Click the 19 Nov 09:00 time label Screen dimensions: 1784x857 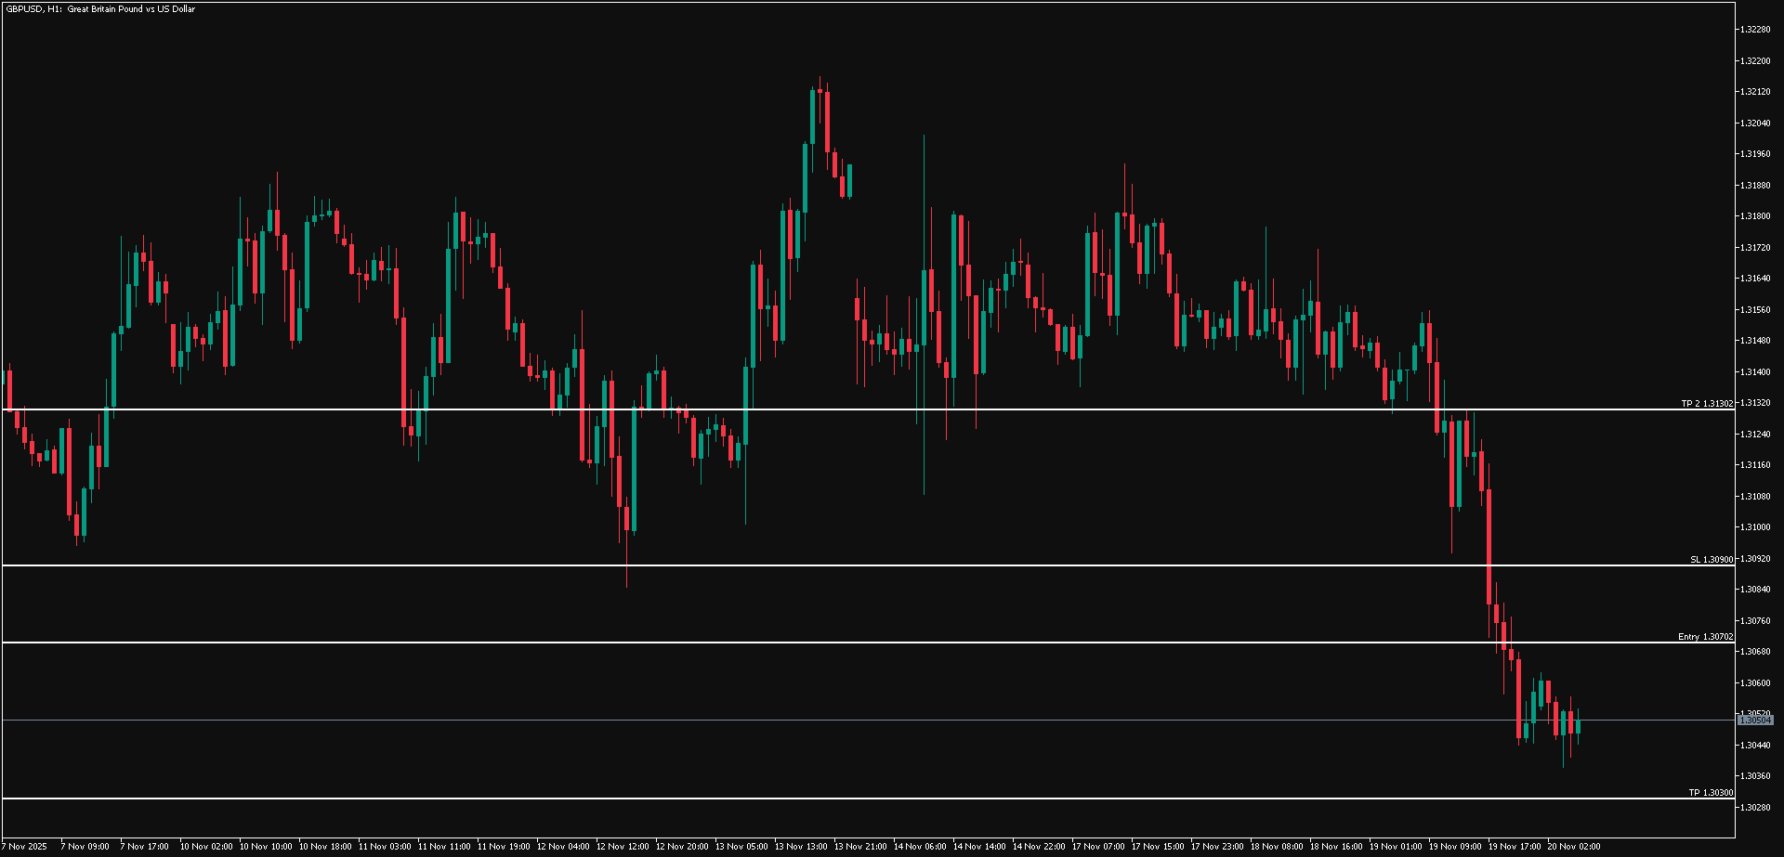coord(1455,847)
